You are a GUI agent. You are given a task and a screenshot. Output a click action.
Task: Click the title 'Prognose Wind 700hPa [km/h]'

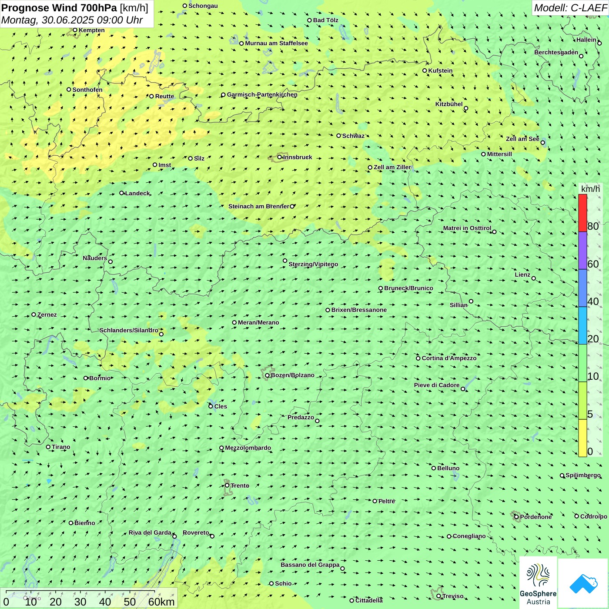pos(75,8)
